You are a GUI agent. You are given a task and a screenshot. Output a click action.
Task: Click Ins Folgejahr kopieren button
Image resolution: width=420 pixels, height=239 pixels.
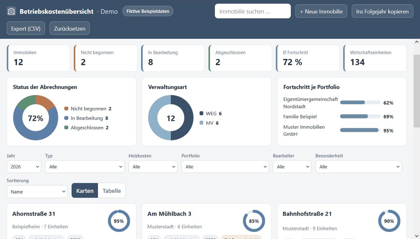(382, 11)
